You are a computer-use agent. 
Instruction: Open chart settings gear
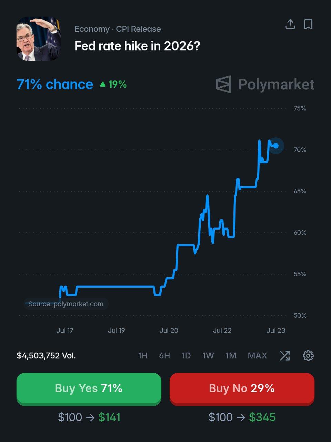pos(308,355)
